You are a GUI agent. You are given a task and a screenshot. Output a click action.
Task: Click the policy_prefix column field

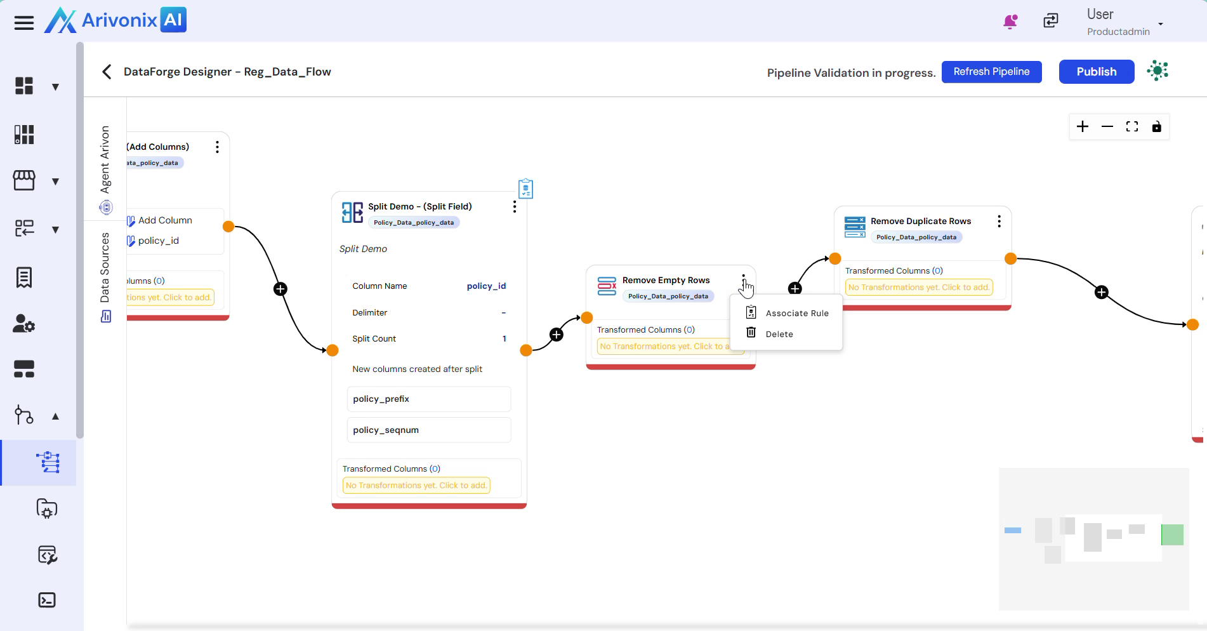click(x=428, y=399)
